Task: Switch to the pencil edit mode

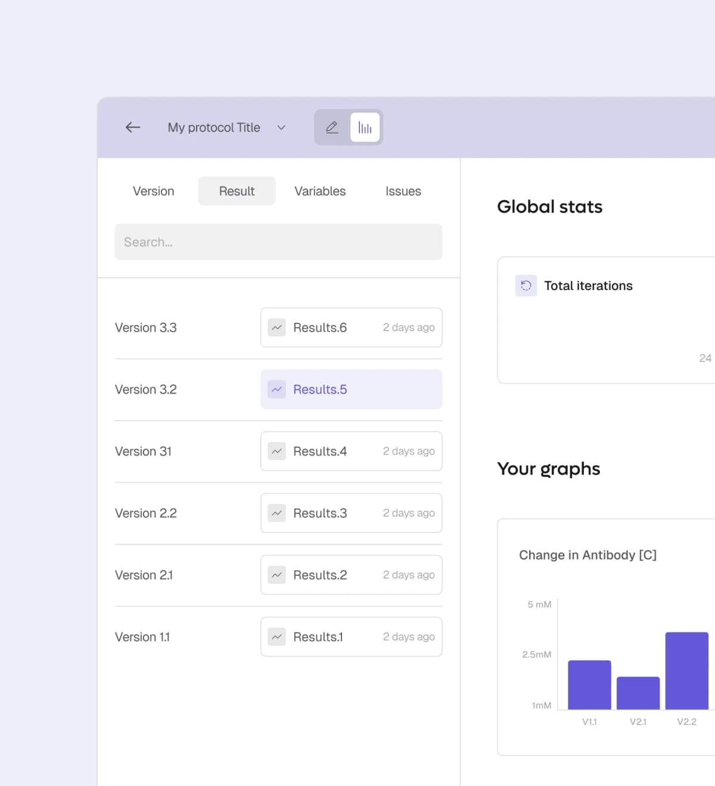Action: tap(332, 127)
